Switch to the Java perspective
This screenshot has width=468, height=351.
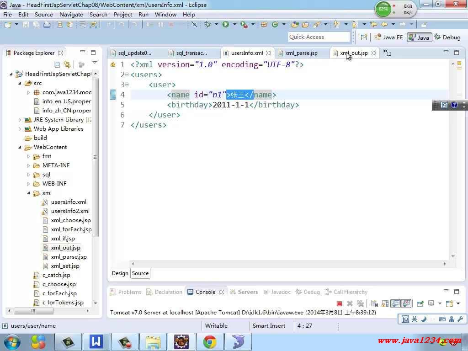click(419, 37)
